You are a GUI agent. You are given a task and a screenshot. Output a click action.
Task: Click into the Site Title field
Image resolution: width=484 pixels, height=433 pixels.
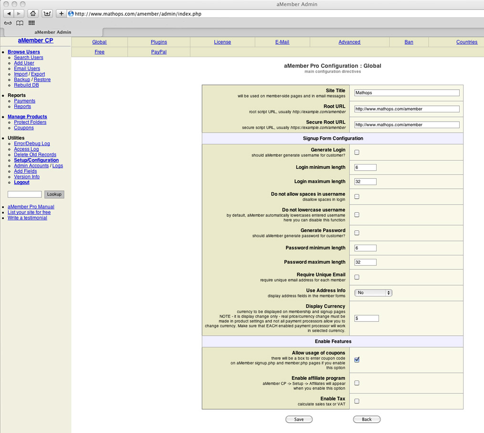407,93
